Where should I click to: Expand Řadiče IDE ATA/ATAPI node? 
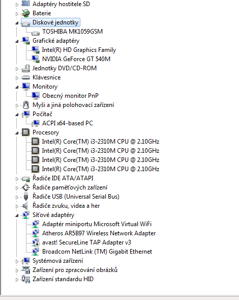pos(17,179)
